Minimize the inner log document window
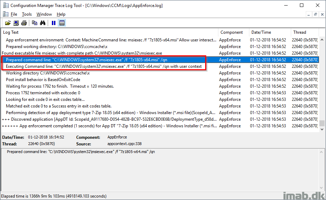The width and height of the screenshot is (326, 200). click(309, 14)
